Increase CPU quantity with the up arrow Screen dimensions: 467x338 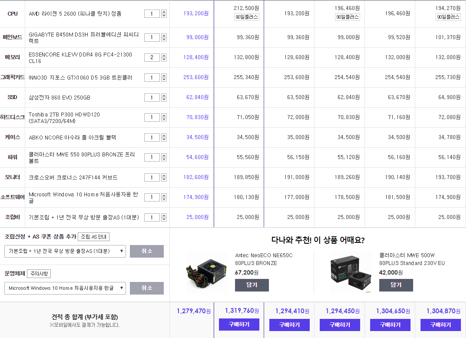(164, 12)
